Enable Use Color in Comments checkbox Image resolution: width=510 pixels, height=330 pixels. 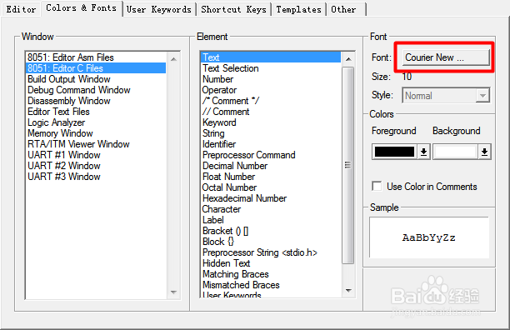pos(377,187)
